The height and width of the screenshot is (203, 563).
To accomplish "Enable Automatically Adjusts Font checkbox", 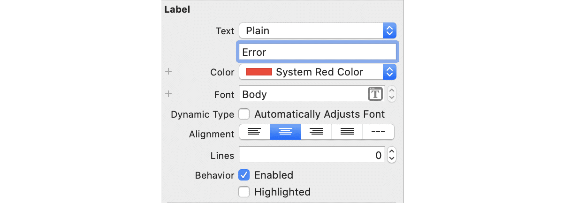I will click(x=244, y=114).
